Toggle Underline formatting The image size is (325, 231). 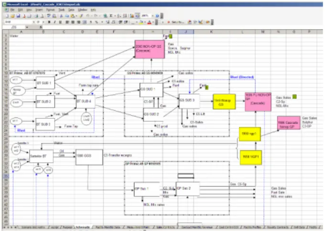coord(60,22)
